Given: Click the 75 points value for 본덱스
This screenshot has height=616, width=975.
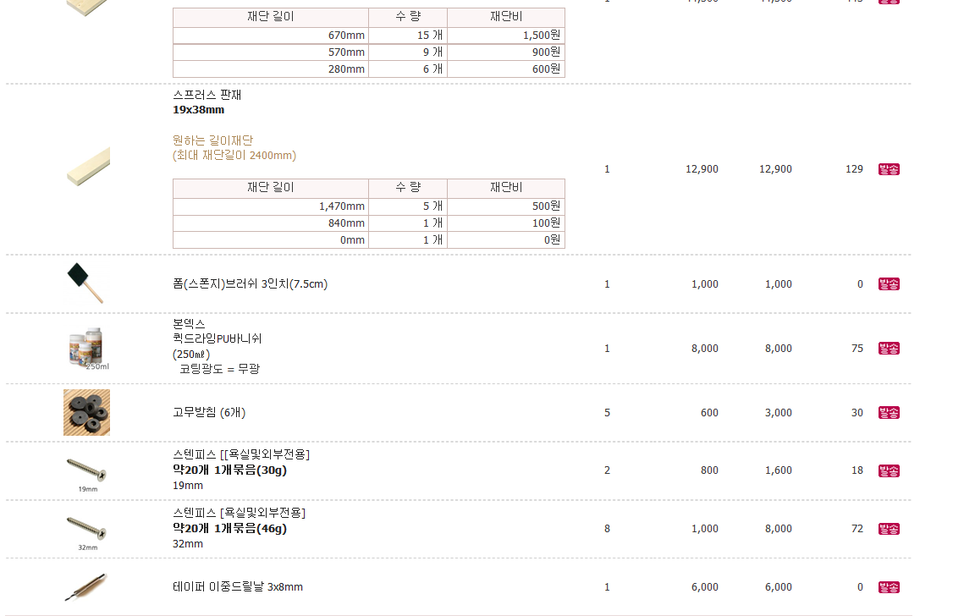Looking at the screenshot, I should click(857, 349).
